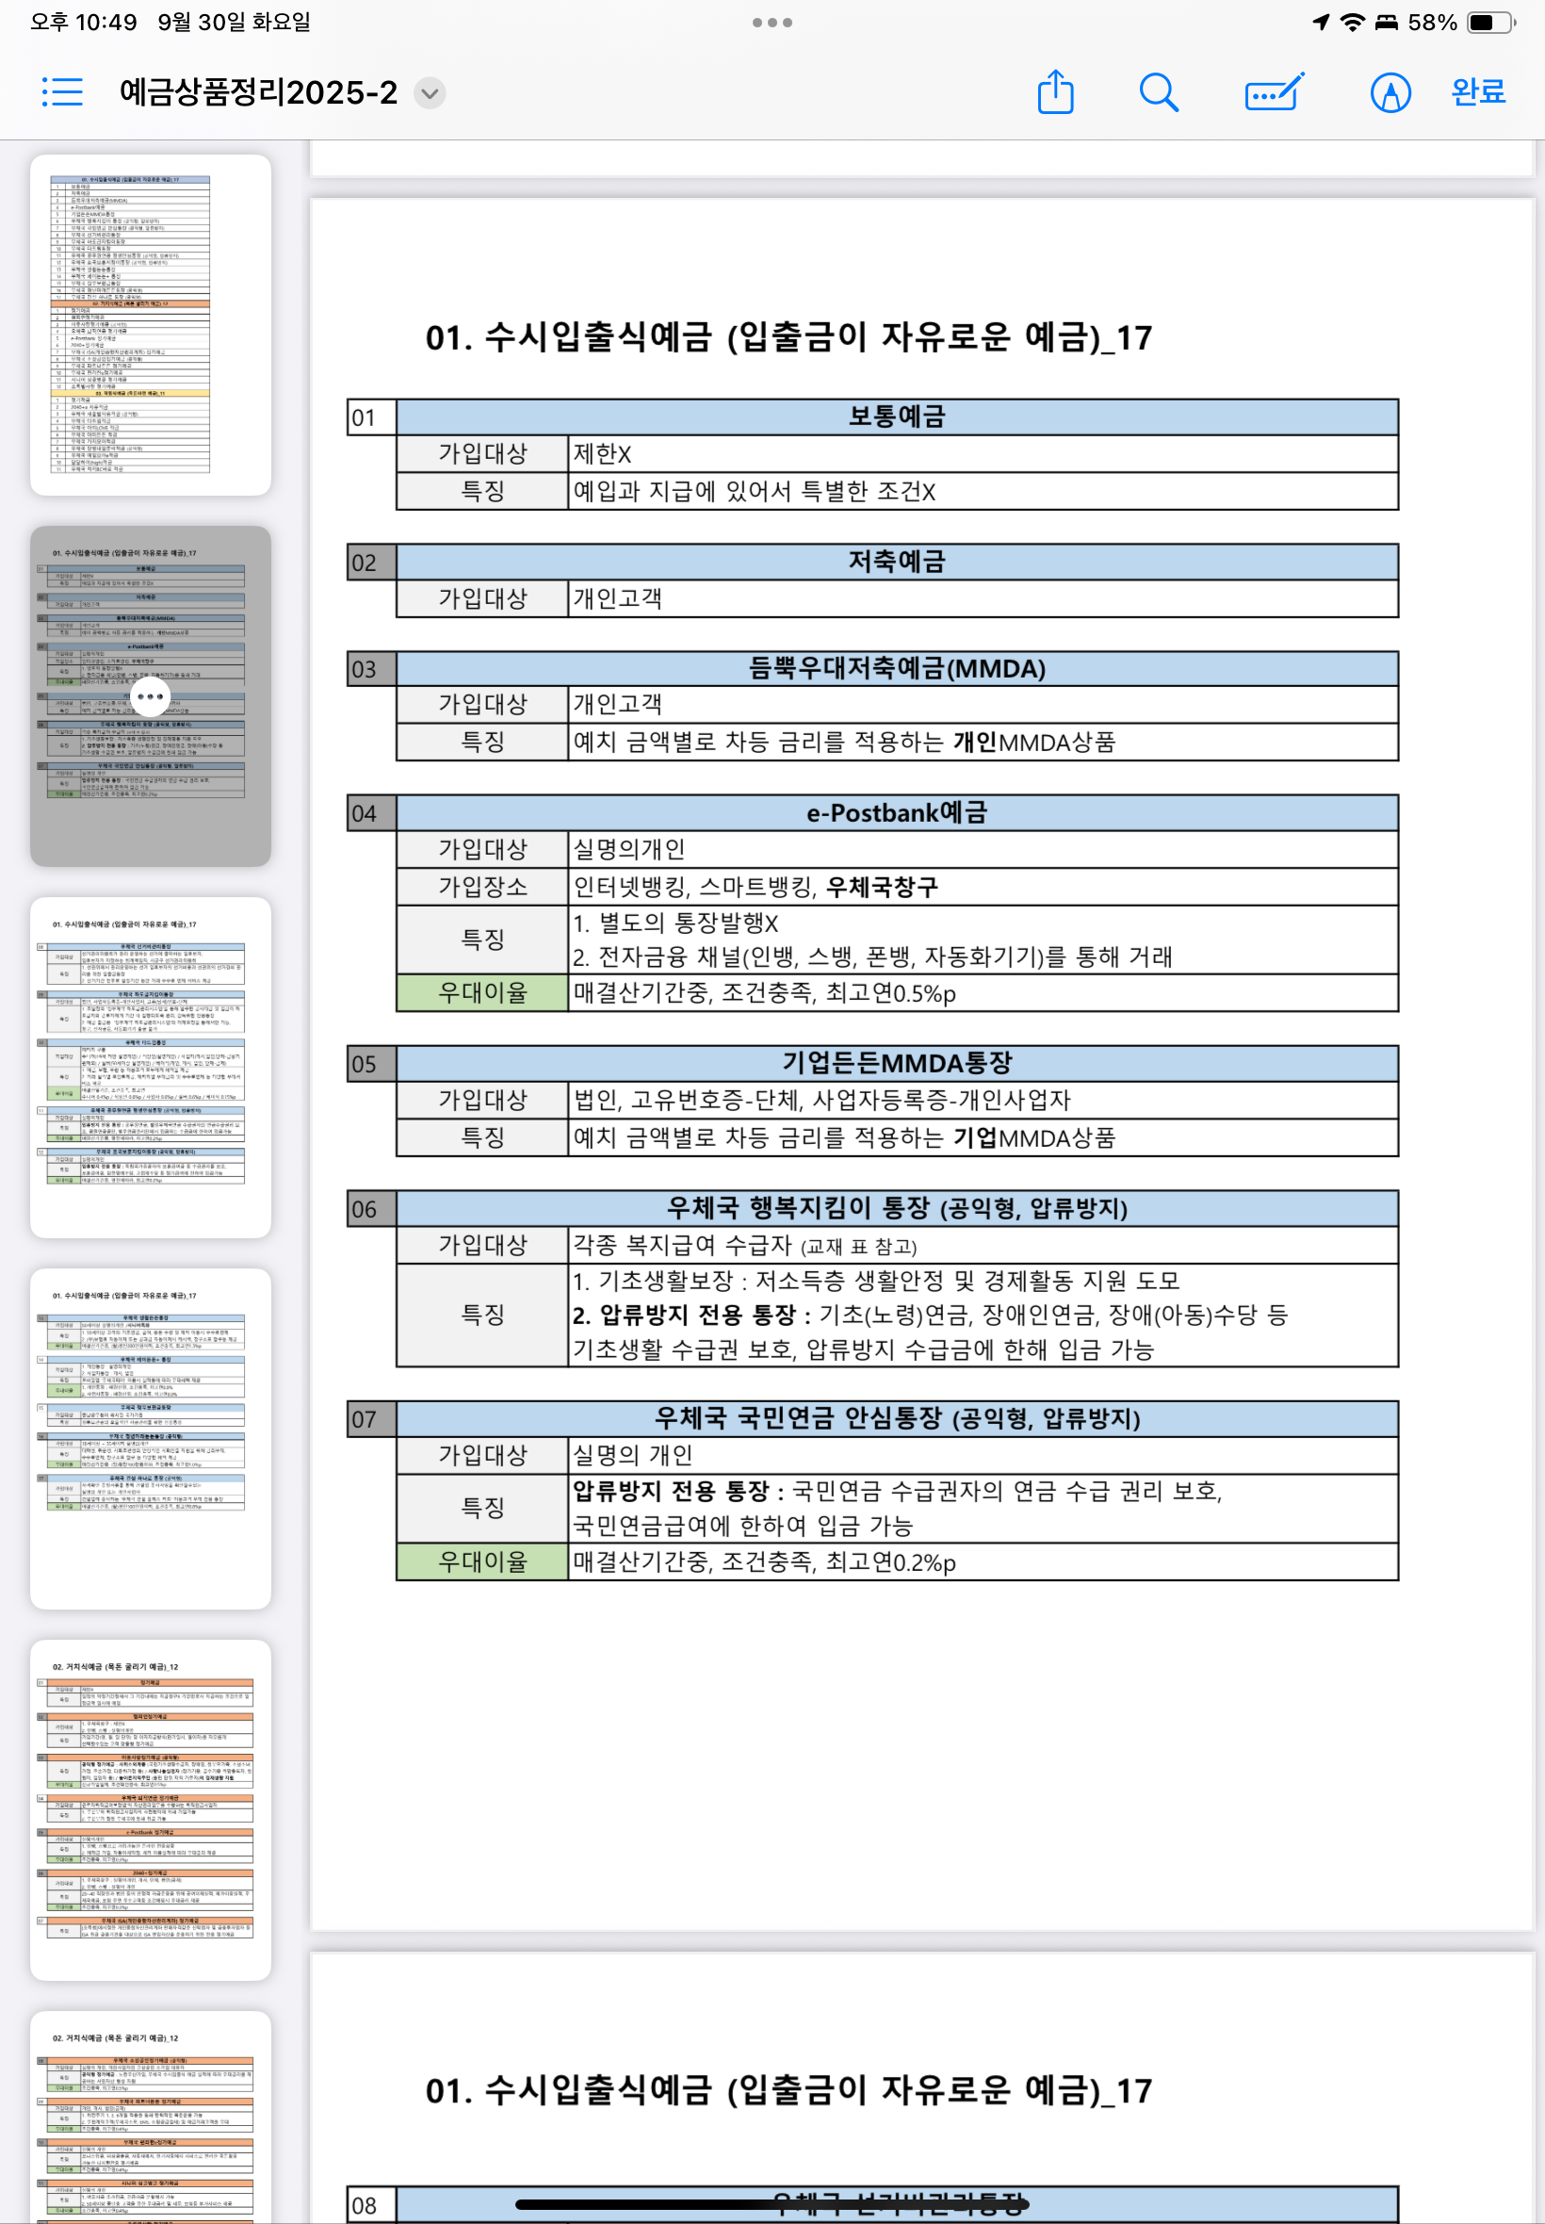This screenshot has width=1545, height=2224.
Task: Tap the document title 예금상품정리2025-2
Action: click(257, 93)
